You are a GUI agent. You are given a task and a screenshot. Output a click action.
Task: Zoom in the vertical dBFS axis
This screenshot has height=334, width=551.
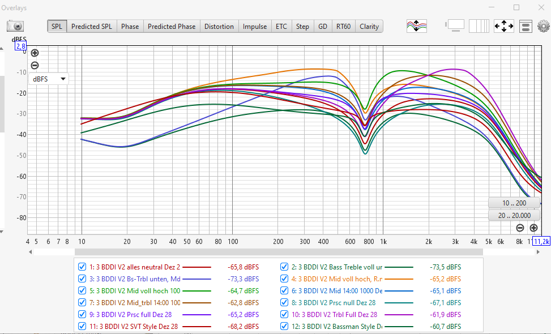coord(35,53)
